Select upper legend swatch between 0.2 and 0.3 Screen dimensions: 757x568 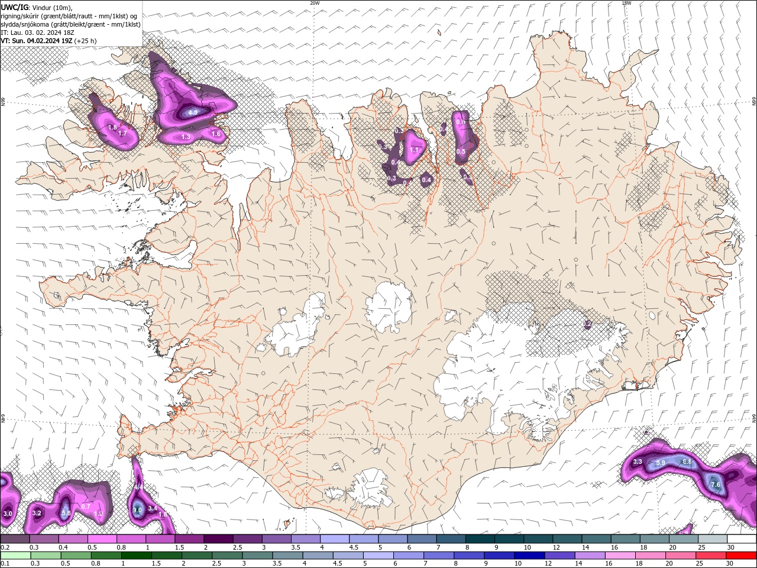(x=14, y=539)
